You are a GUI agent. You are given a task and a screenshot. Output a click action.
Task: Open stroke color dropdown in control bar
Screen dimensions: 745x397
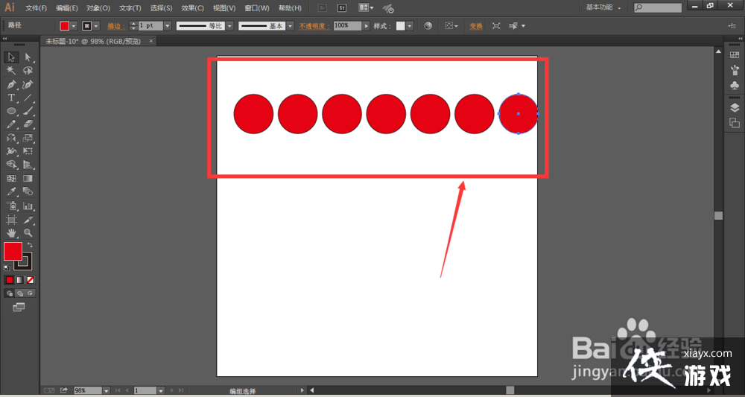(x=96, y=26)
